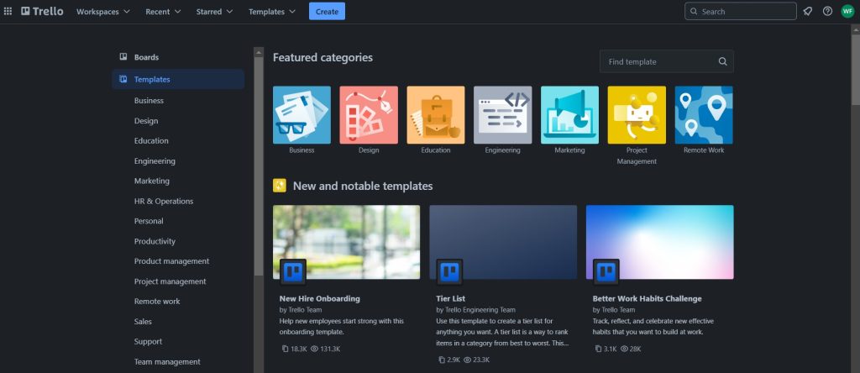
Task: Open the Starred dropdown menu
Action: point(215,12)
